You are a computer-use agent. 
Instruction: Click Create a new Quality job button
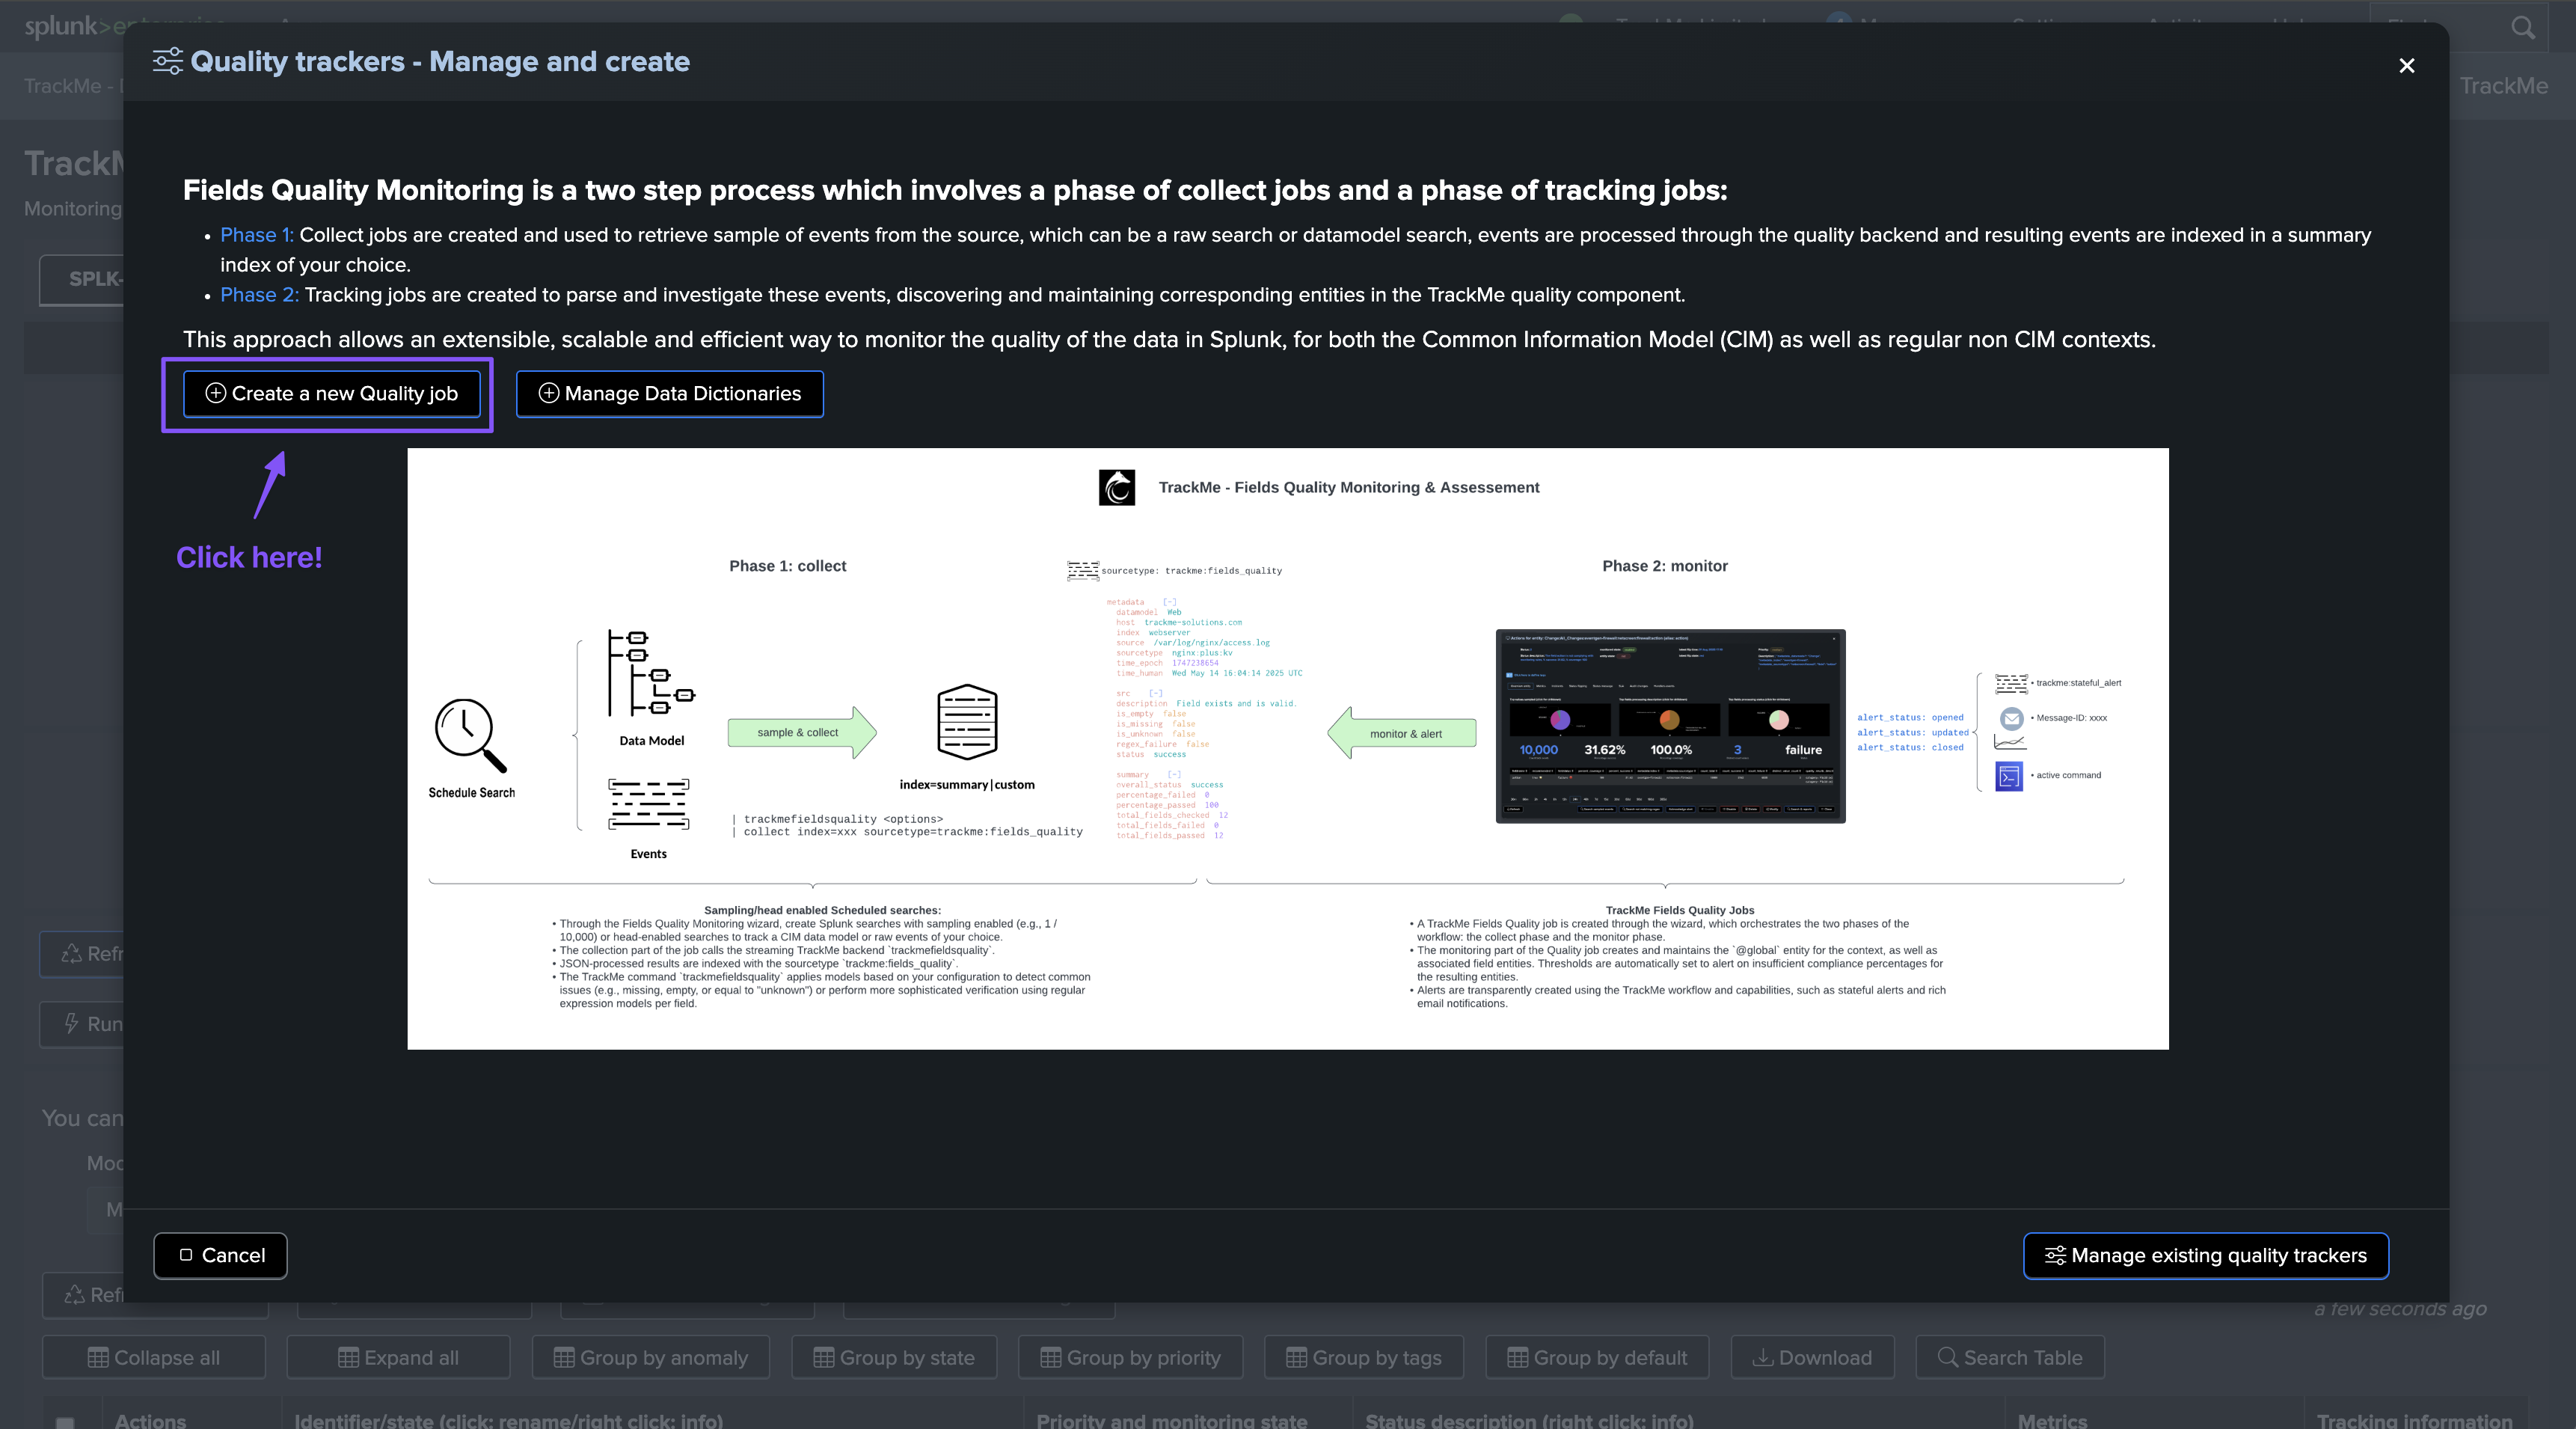(x=331, y=394)
